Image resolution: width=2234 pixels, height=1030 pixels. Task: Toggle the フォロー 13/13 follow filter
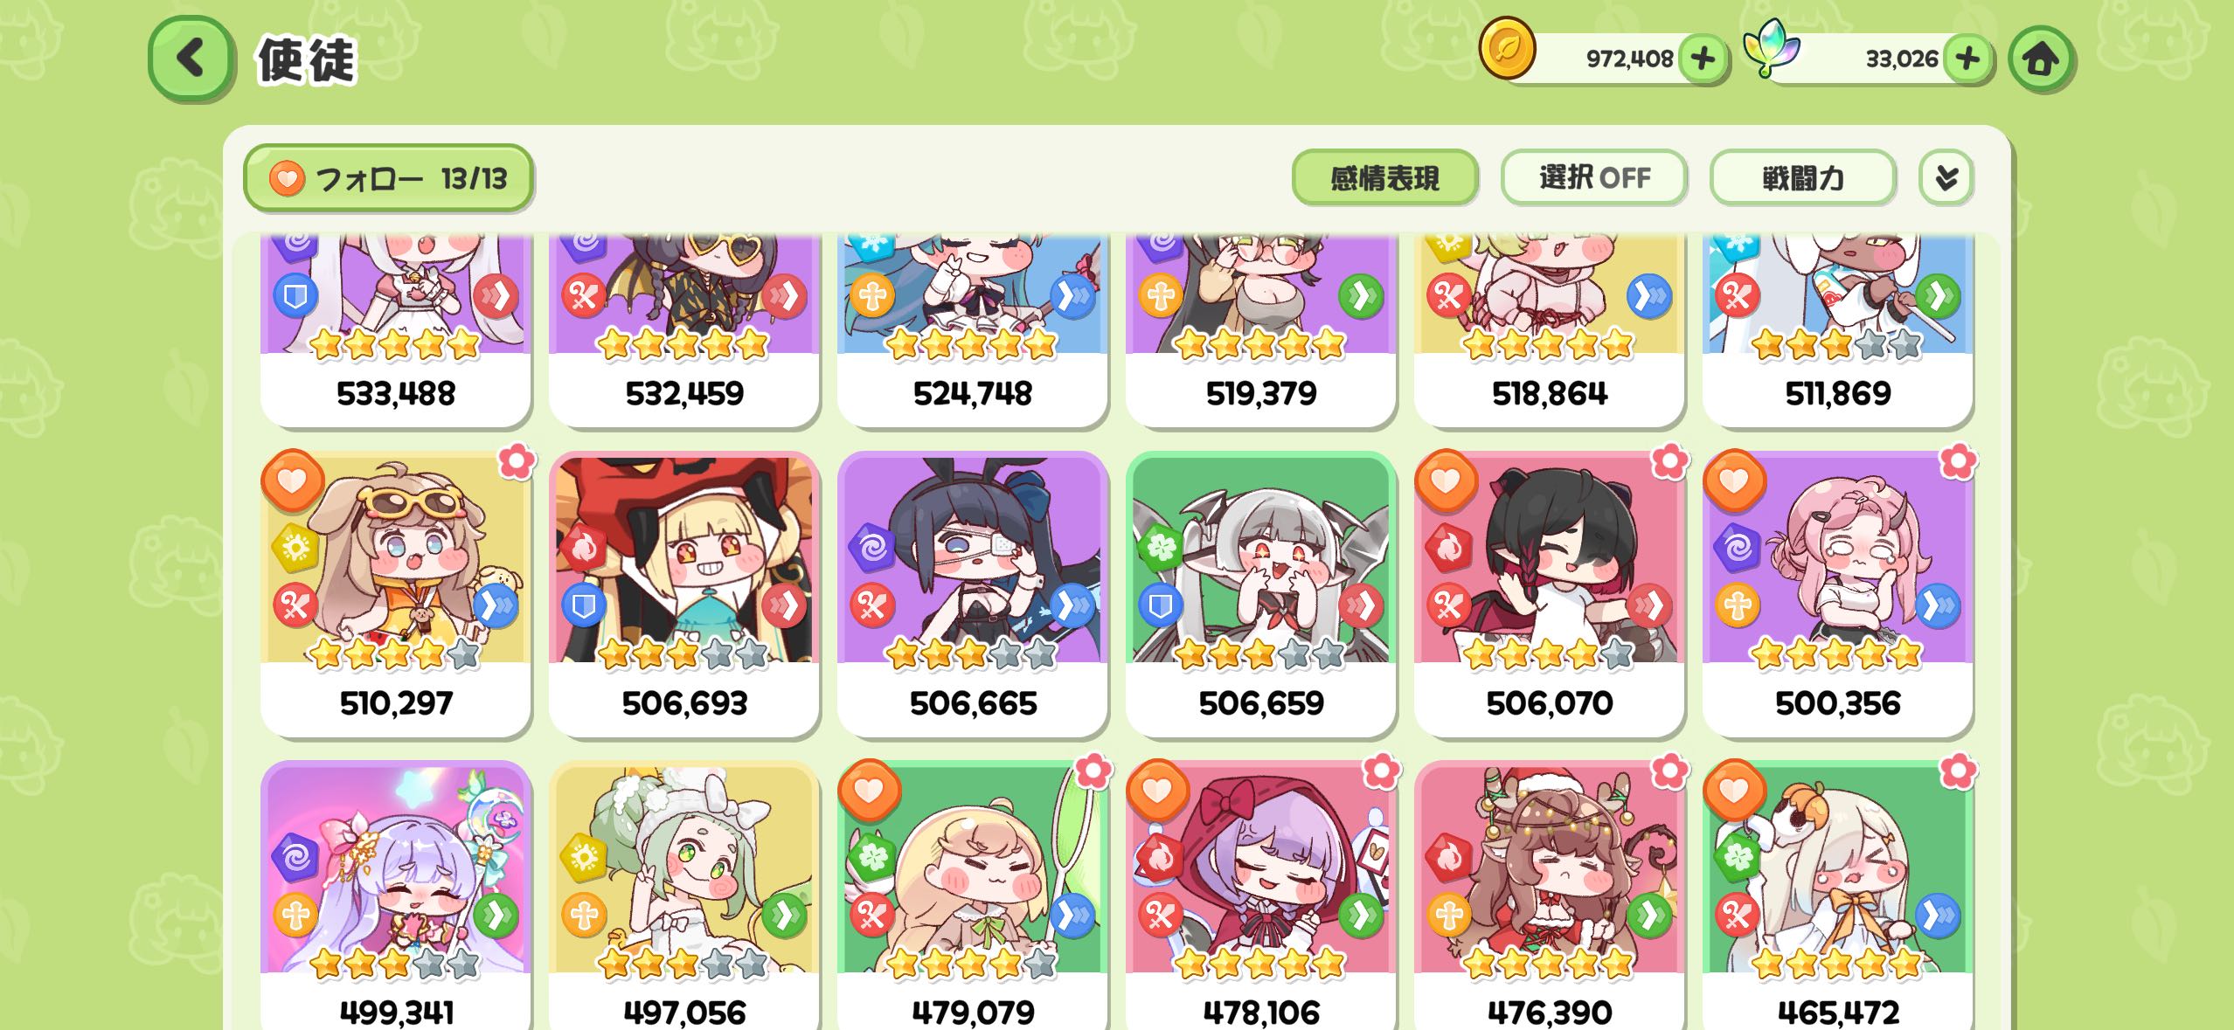pyautogui.click(x=389, y=178)
